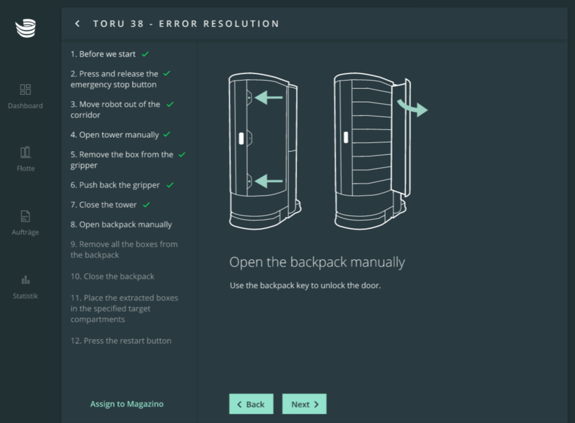Click Assign to Magazino link
575x423 pixels.
[127, 404]
